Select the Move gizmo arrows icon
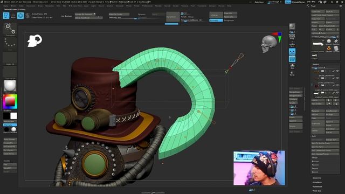 [x=13, y=16]
